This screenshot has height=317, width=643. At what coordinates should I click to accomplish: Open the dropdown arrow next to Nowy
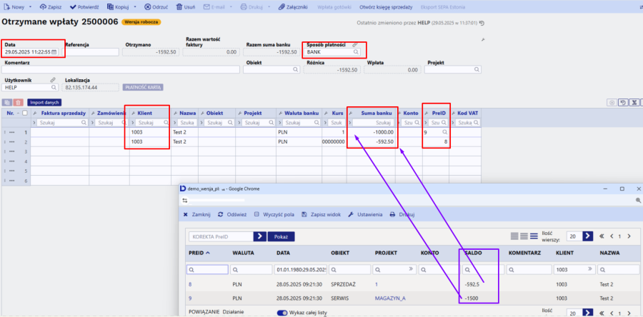pyautogui.click(x=30, y=7)
